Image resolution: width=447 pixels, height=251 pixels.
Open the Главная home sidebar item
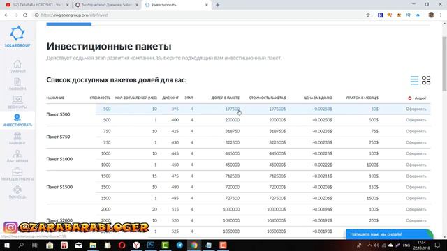pos(17,66)
